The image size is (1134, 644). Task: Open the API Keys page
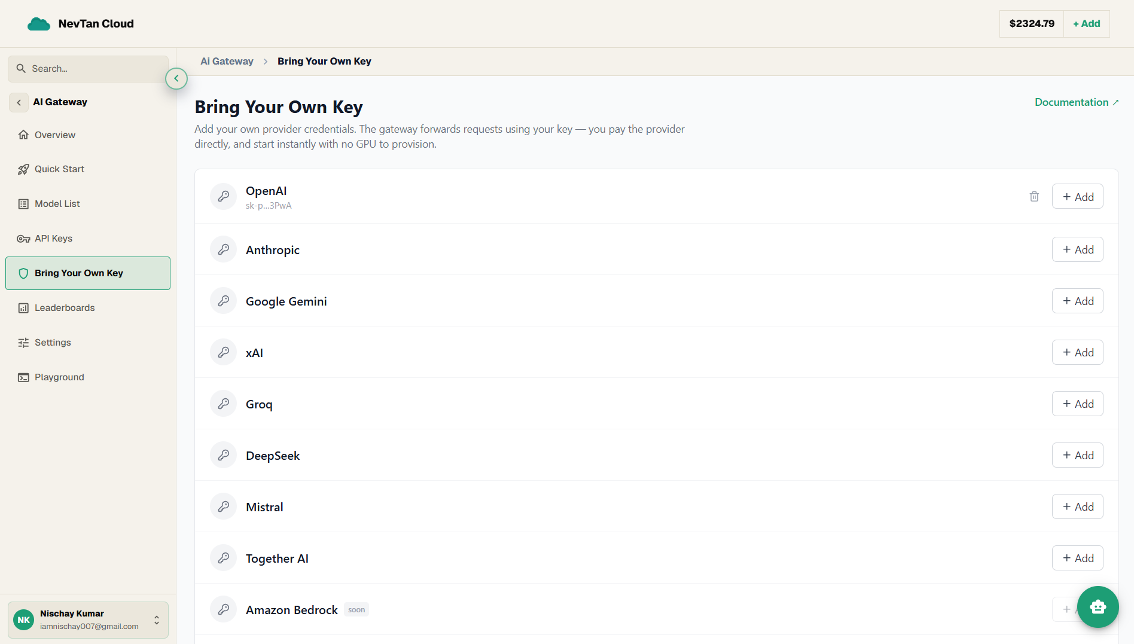[x=88, y=239]
